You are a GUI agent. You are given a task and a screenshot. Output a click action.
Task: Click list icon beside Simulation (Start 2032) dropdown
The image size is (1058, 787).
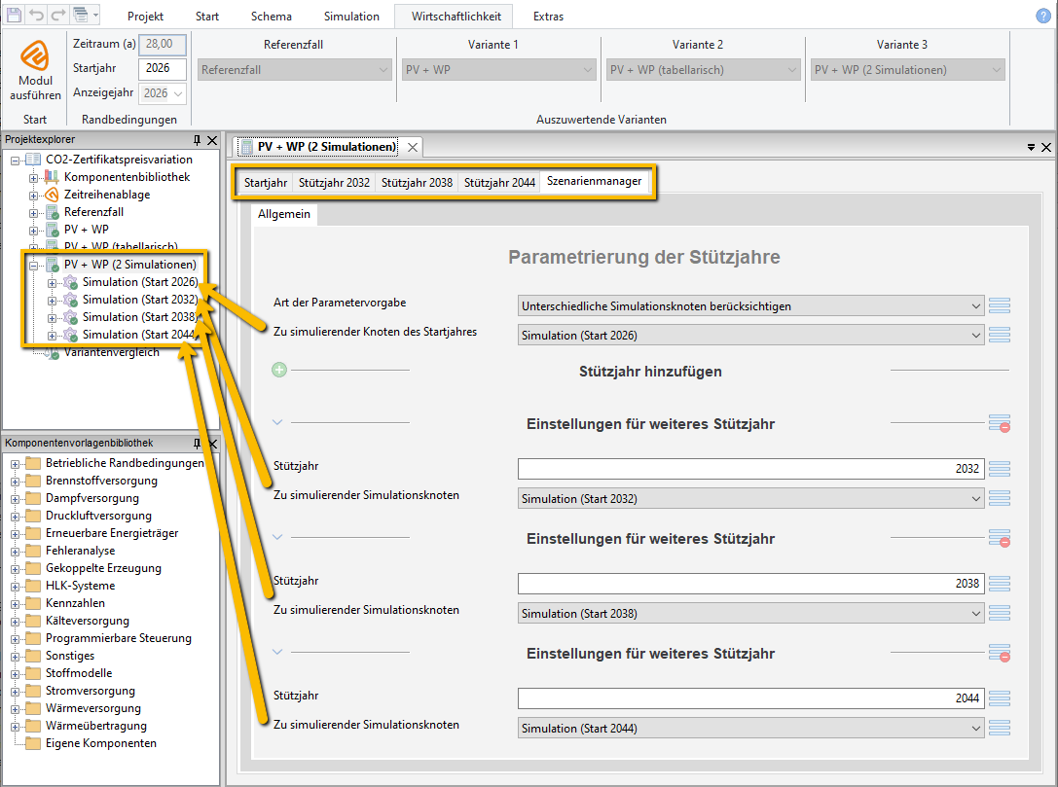pyautogui.click(x=1000, y=498)
